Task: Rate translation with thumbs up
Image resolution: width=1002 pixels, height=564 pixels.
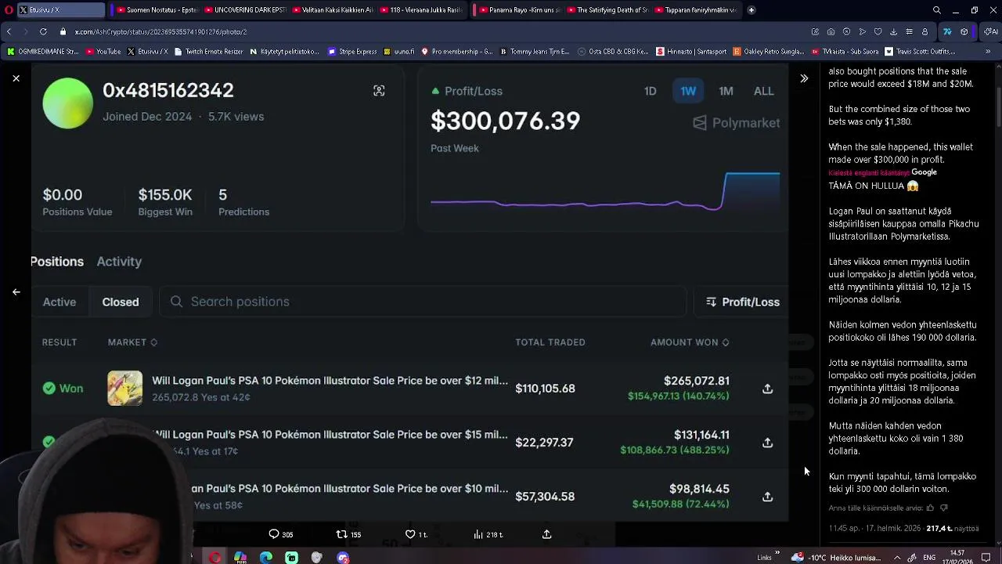Action: pos(930,508)
